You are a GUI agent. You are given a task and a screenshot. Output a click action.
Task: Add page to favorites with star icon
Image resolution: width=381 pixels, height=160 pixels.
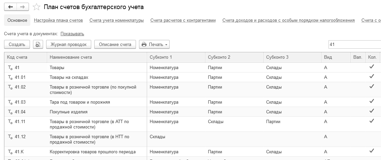click(37, 7)
